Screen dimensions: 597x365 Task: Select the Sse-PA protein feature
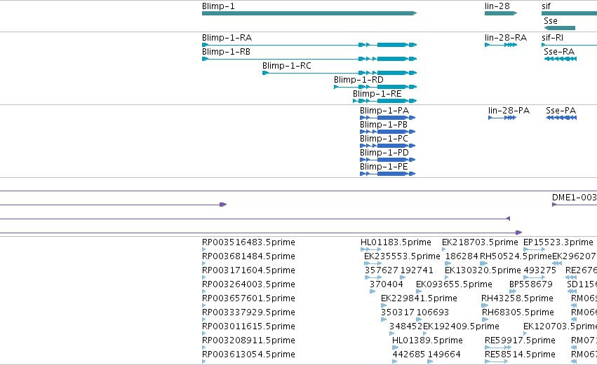(x=562, y=118)
